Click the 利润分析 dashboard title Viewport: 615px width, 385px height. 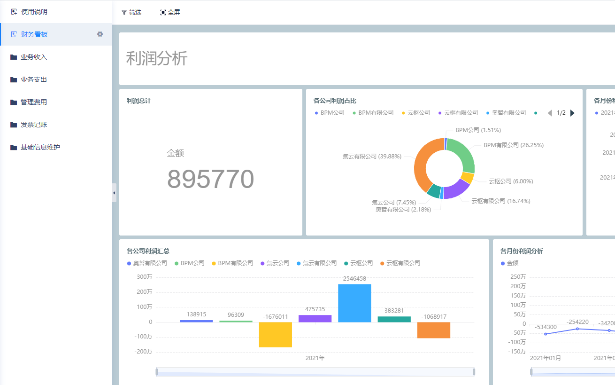(x=157, y=58)
